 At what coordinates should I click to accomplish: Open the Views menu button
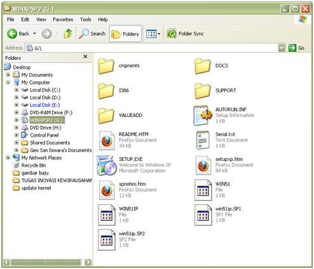click(153, 34)
